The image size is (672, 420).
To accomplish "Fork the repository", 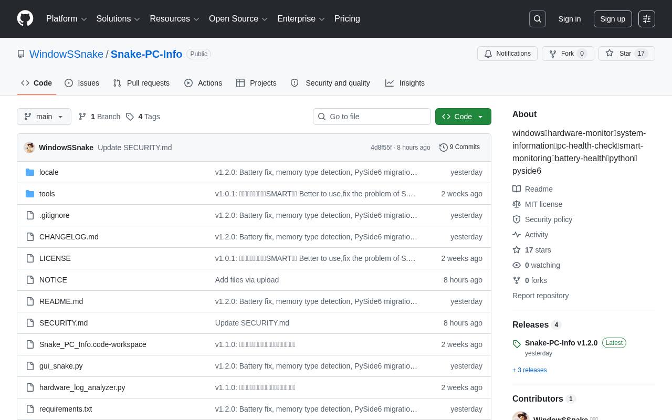I will pos(568,54).
